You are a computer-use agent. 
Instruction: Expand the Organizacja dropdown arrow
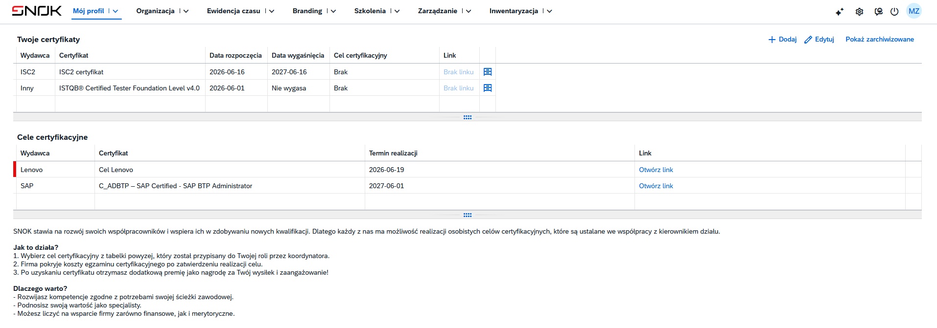pos(186,11)
